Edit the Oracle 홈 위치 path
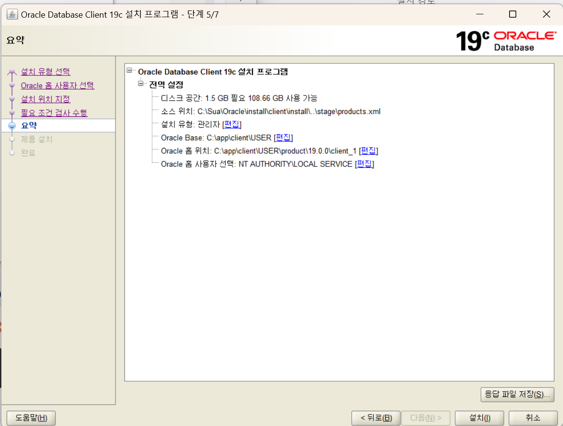The height and width of the screenshot is (426, 563). point(369,151)
